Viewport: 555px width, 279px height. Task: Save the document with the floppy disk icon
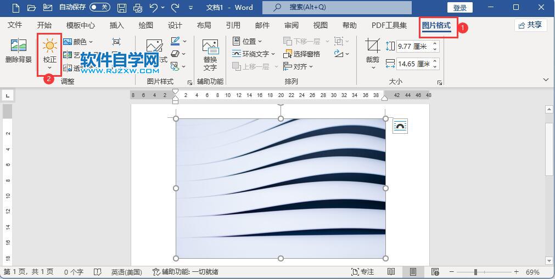122,8
